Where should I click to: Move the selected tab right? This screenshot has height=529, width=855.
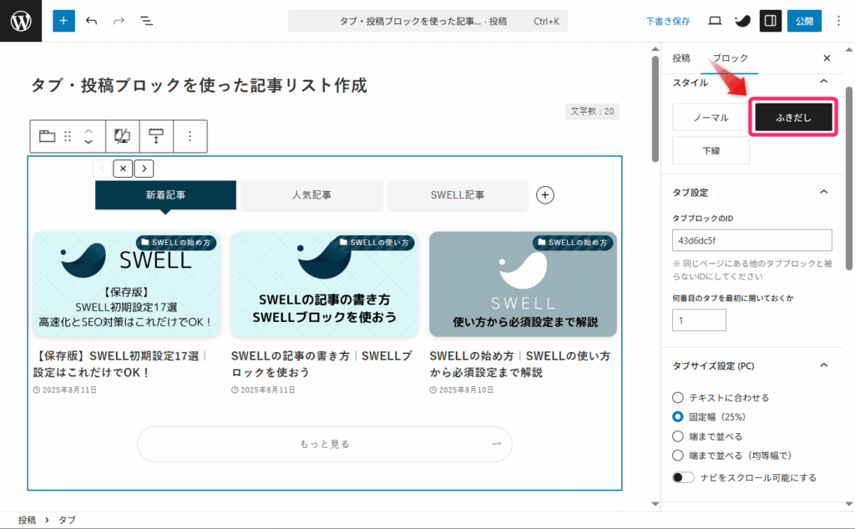144,169
